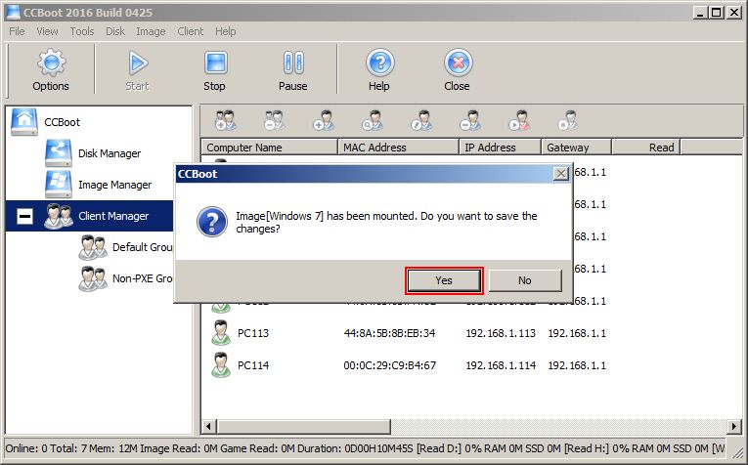Click the horizontal scrollbar thumb

(x=304, y=426)
